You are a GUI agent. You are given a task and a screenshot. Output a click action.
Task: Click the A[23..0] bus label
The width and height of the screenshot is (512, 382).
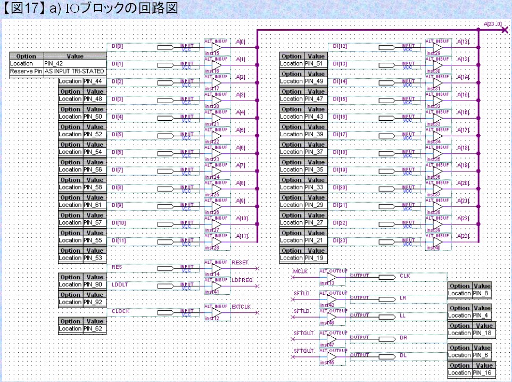click(492, 24)
